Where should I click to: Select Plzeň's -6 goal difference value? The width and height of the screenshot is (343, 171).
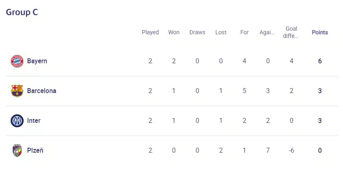[291, 151]
